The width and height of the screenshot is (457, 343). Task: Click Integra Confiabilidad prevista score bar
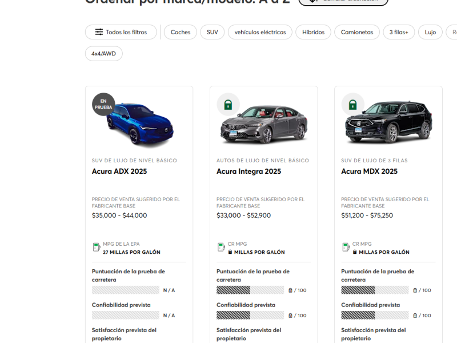pos(250,315)
